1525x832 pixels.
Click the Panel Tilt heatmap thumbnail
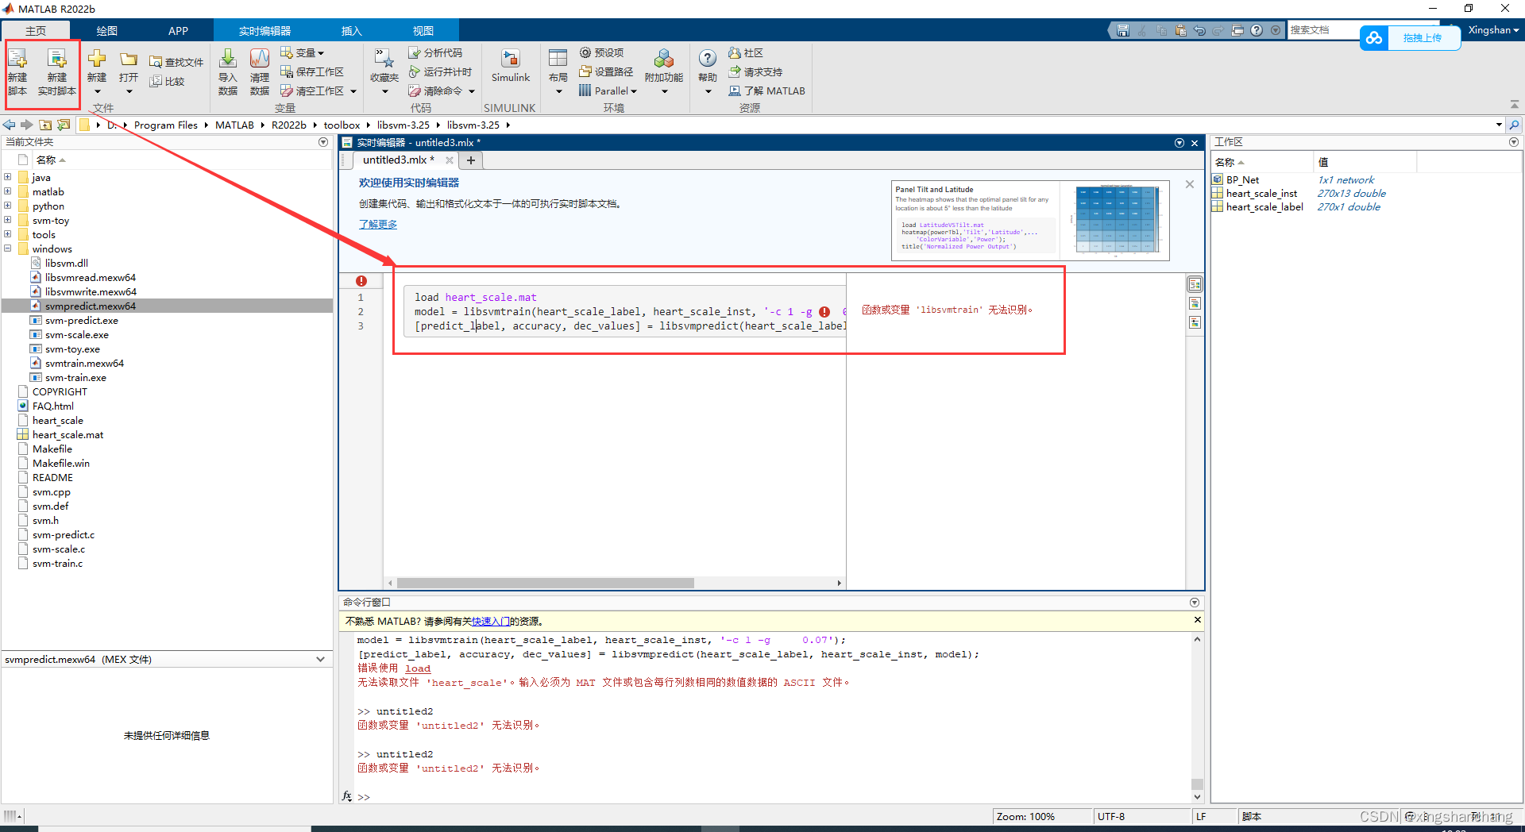[1030, 221]
